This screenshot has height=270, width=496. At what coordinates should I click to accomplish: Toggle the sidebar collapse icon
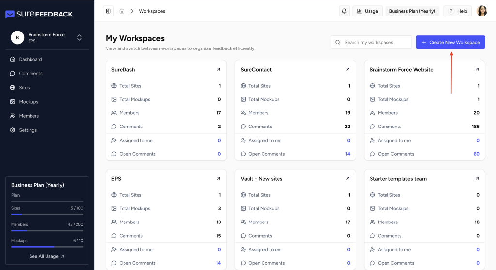click(x=108, y=11)
